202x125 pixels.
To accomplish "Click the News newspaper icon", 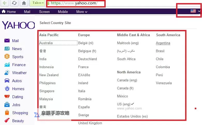I will 7,49.
